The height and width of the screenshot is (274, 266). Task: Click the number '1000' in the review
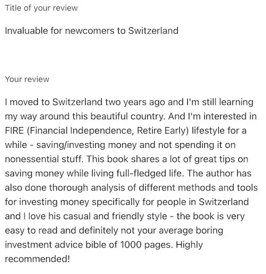(x=131, y=245)
